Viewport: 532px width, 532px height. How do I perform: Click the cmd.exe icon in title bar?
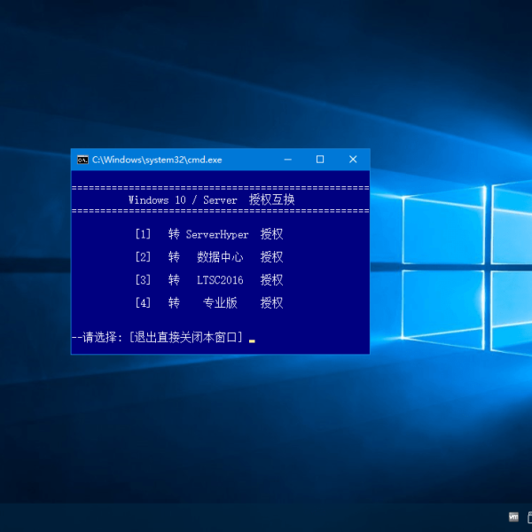click(x=82, y=160)
